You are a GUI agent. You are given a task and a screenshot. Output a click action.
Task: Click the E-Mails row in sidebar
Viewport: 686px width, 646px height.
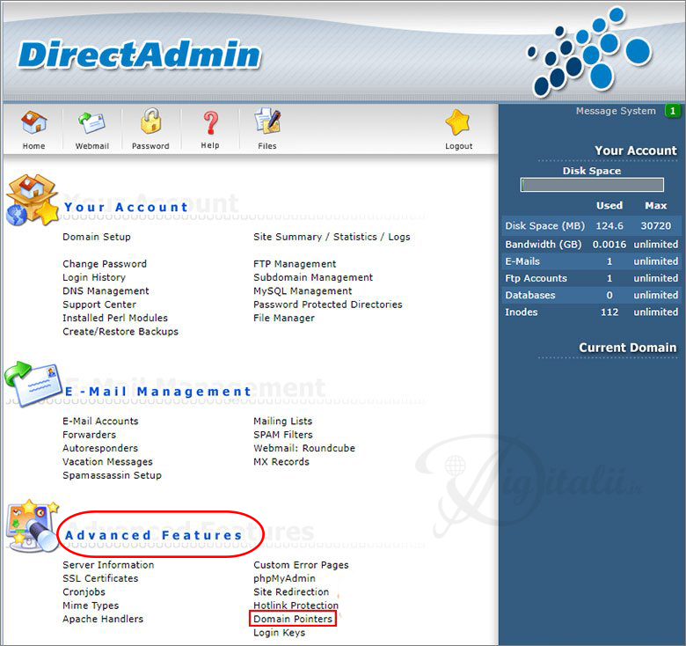(592, 261)
